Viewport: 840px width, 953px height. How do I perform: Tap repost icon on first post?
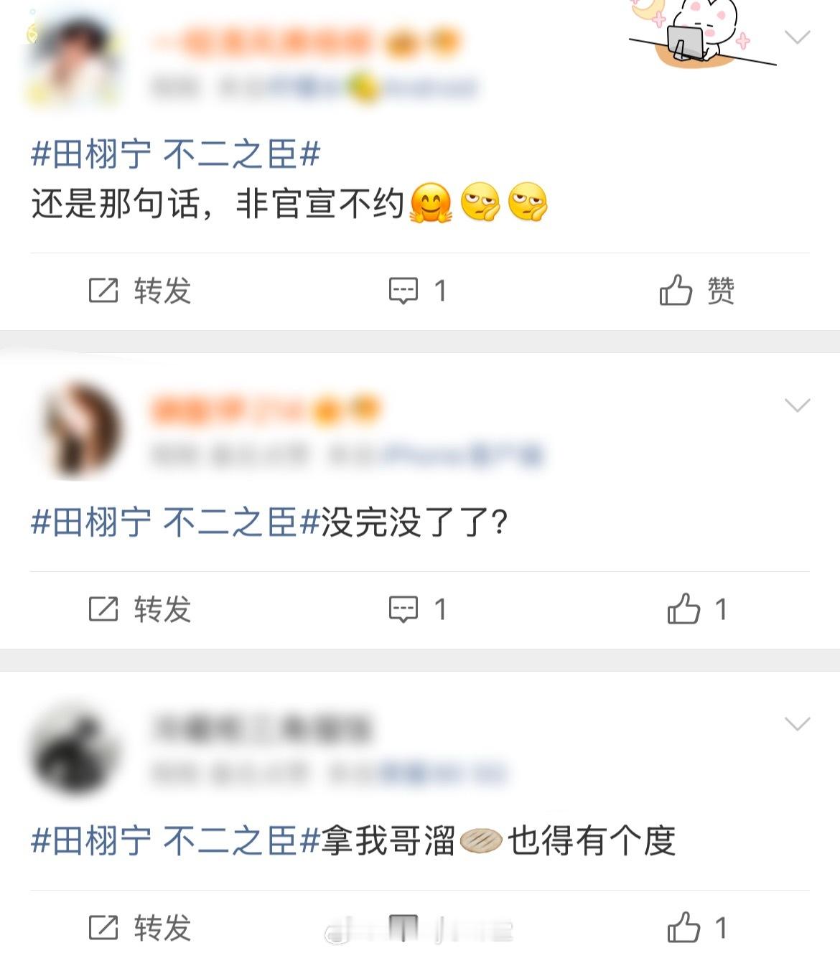pyautogui.click(x=103, y=291)
